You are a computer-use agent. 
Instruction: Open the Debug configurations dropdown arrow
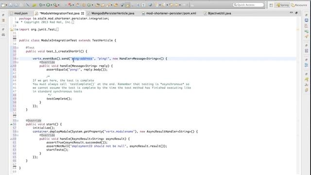click(44, 5)
